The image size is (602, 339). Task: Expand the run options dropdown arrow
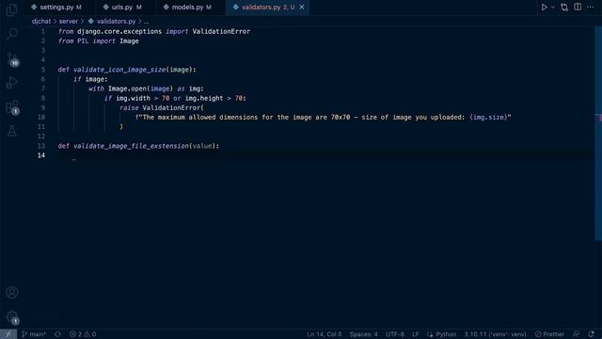(552, 7)
